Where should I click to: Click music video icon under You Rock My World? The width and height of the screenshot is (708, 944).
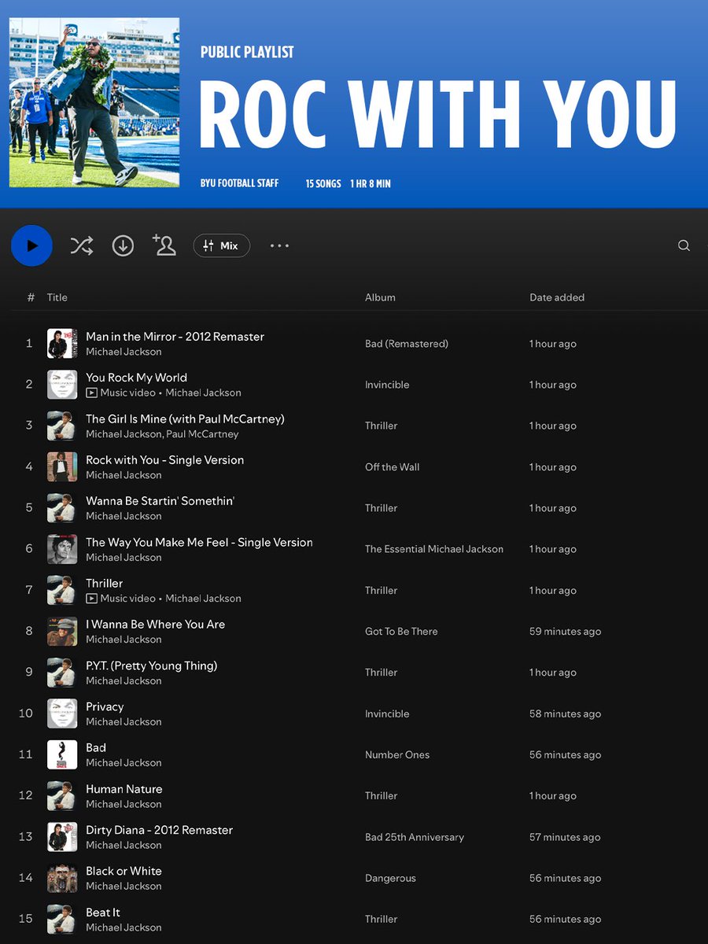(91, 393)
